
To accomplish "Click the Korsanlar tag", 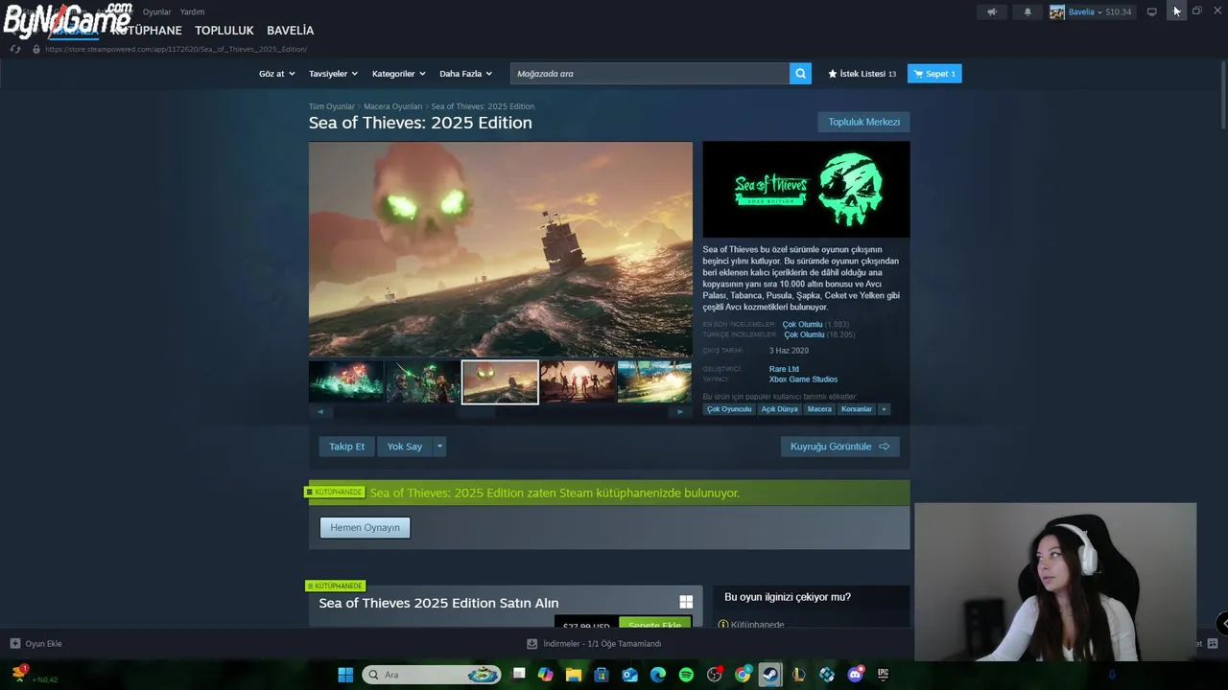I will point(857,409).
